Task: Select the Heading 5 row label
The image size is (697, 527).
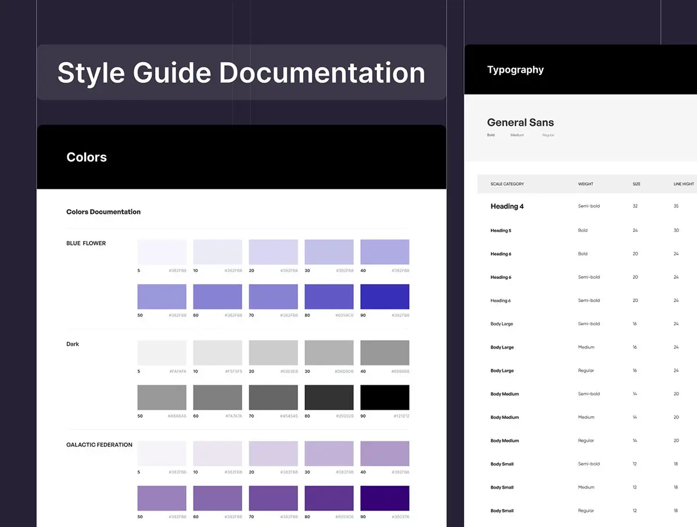Action: (501, 231)
